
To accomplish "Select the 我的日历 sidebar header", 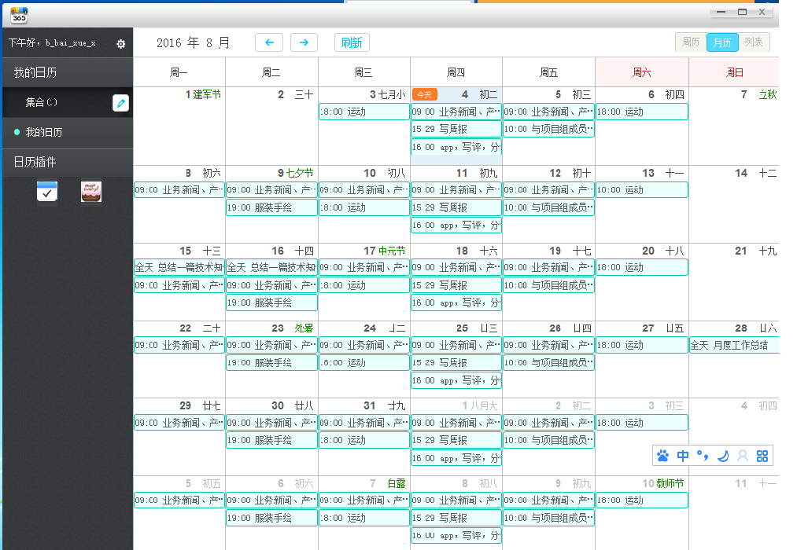I will coord(68,72).
